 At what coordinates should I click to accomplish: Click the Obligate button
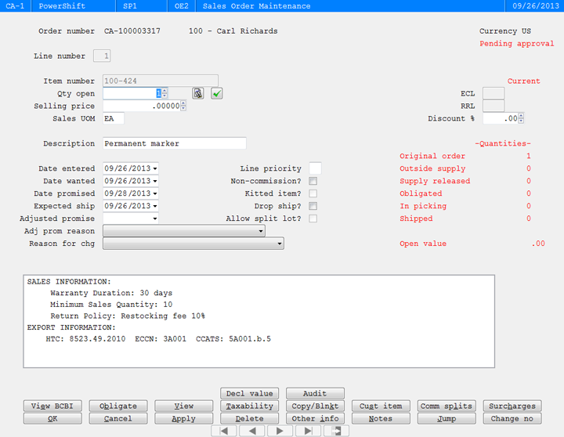pos(118,406)
